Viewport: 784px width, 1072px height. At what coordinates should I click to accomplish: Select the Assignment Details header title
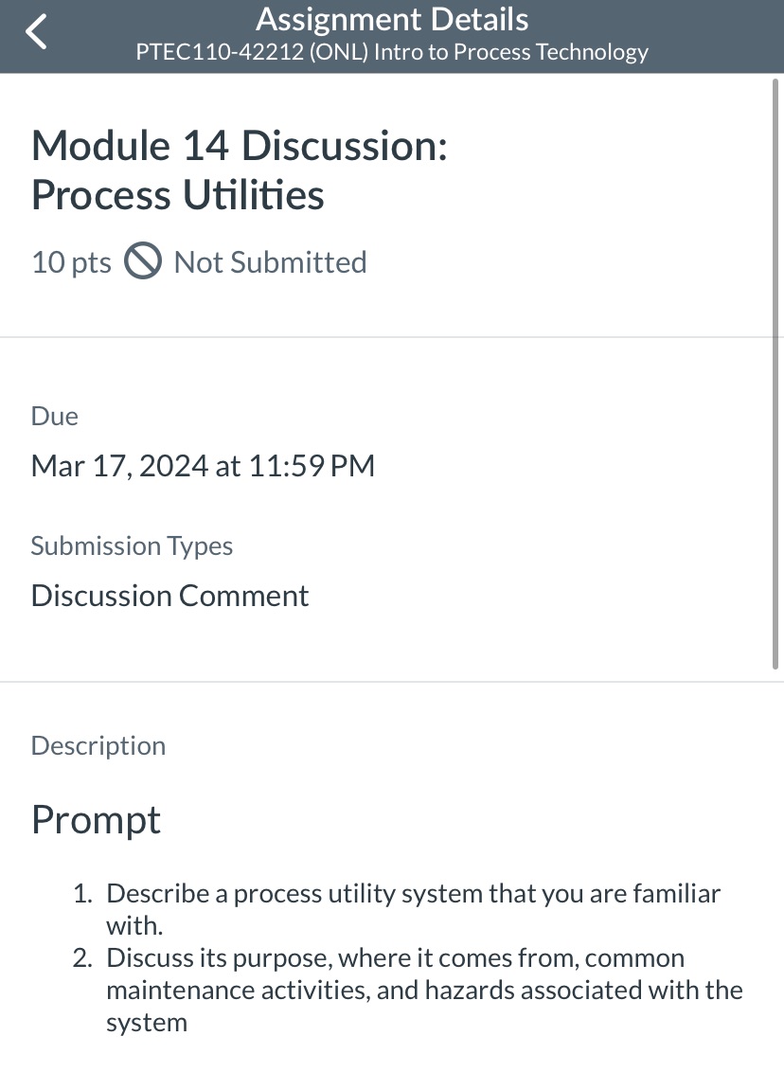[x=392, y=19]
